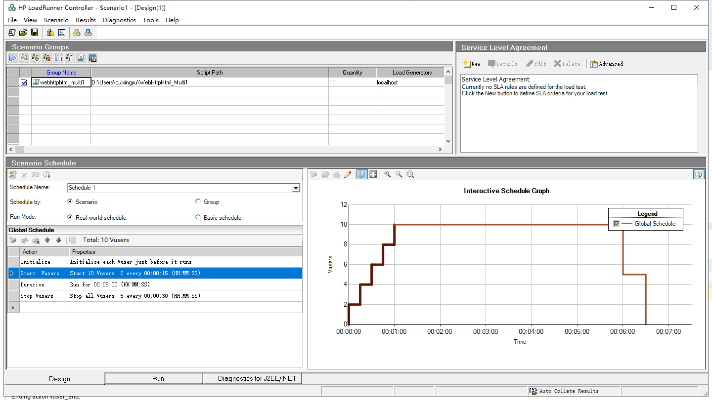The width and height of the screenshot is (712, 400).
Task: Open the Help menu
Action: (x=172, y=20)
